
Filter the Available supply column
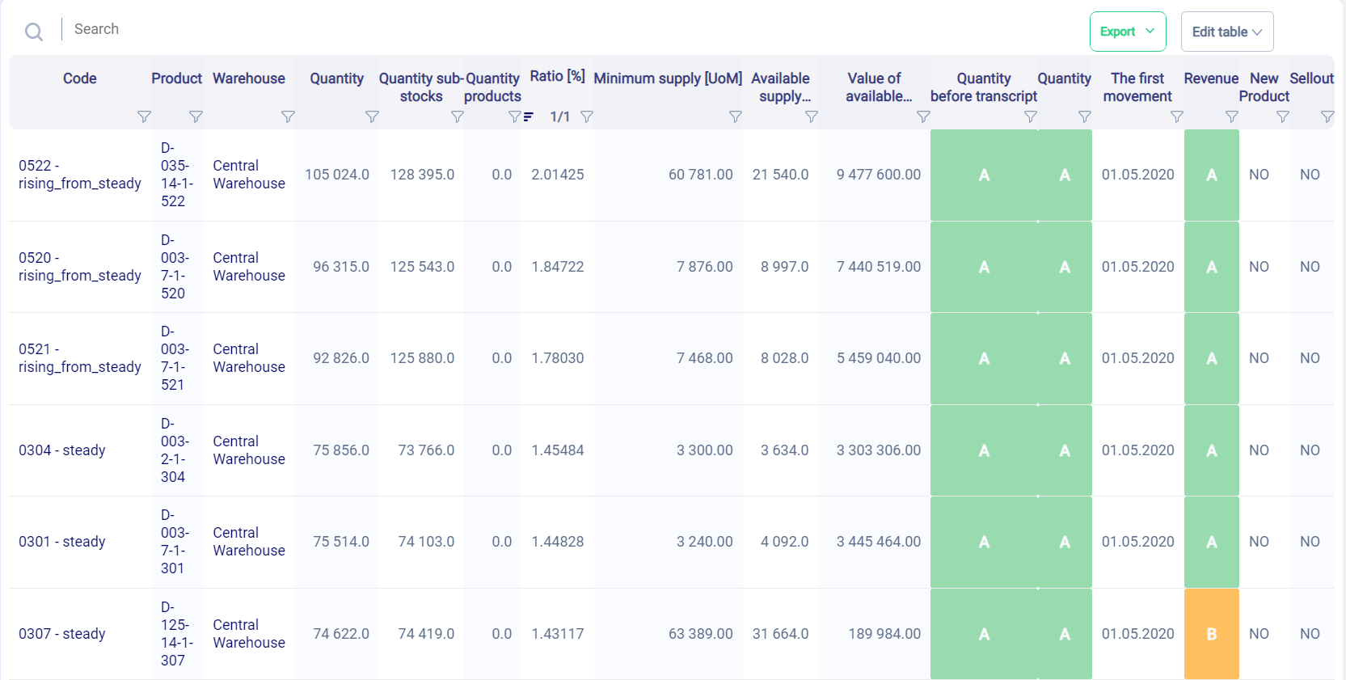click(812, 117)
